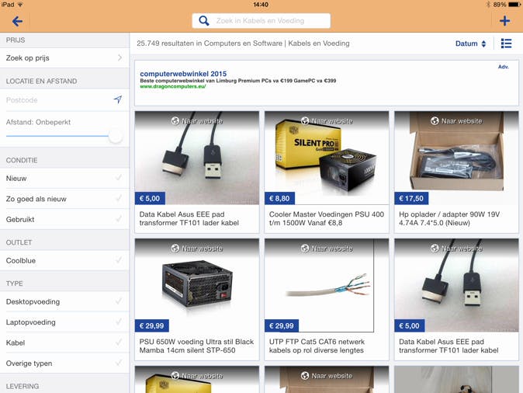Visit www.dragoncomputers.eu link
Screen dimensions: 523x393
(173, 86)
